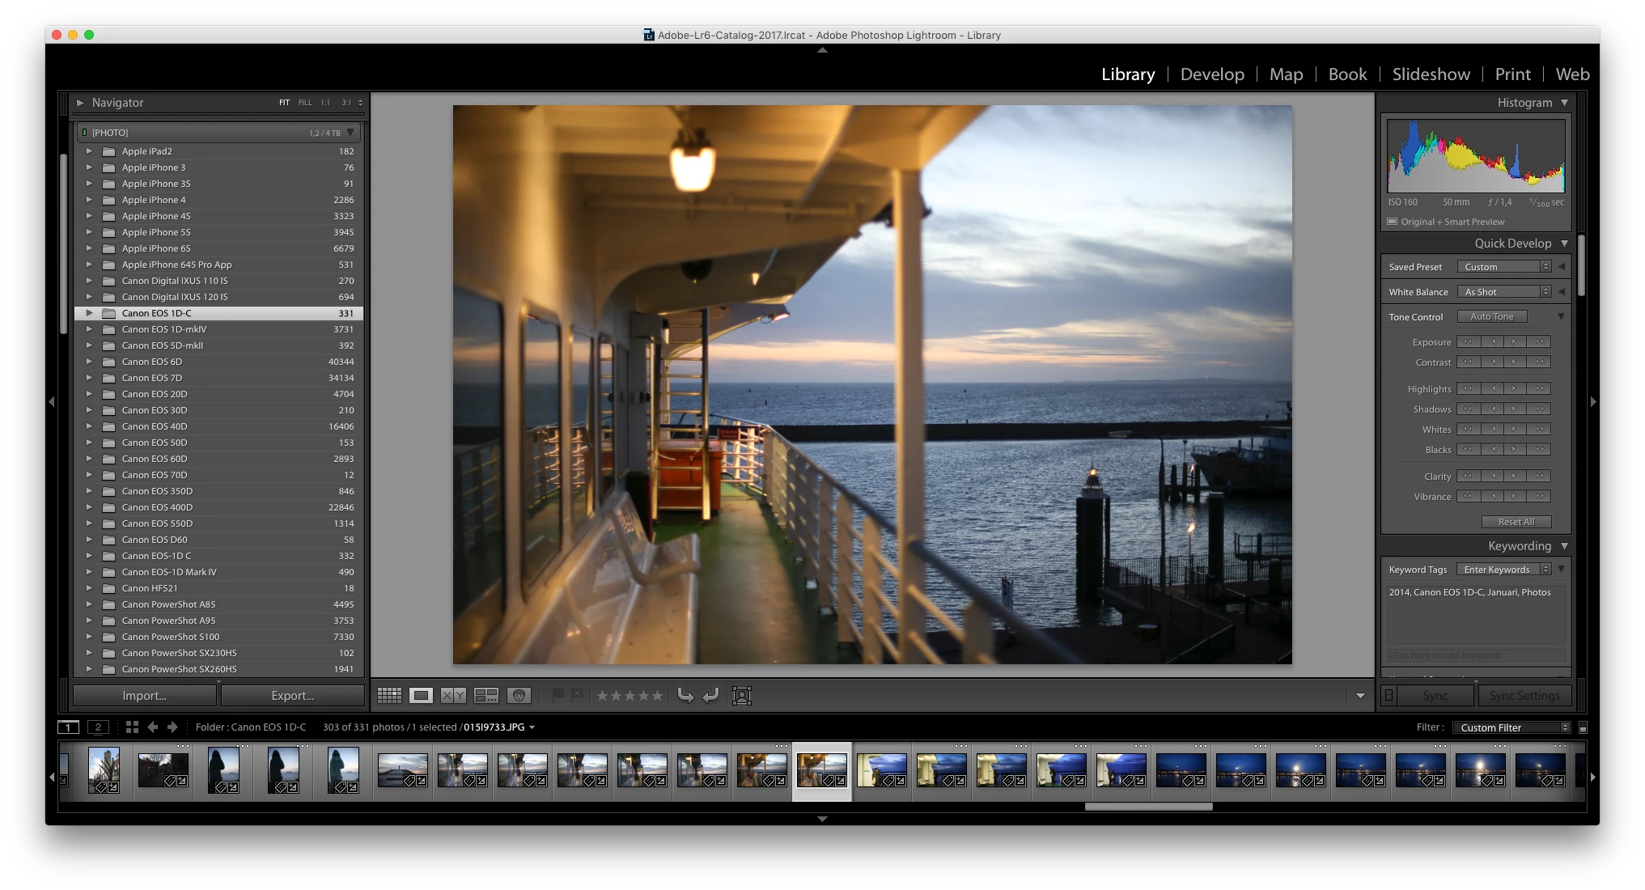Image resolution: width=1645 pixels, height=890 pixels.
Task: Toggle filter switch beside Custom Filter
Action: (1583, 727)
